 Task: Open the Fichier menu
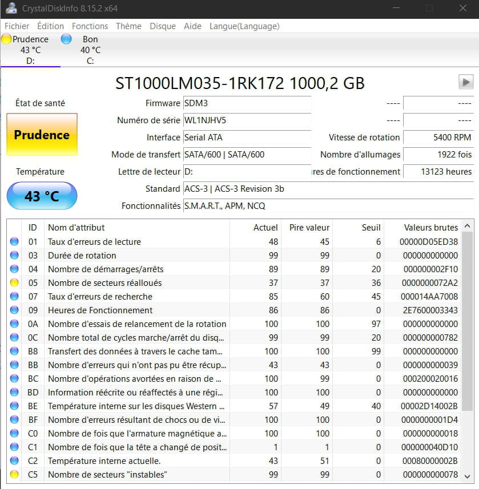pos(17,26)
